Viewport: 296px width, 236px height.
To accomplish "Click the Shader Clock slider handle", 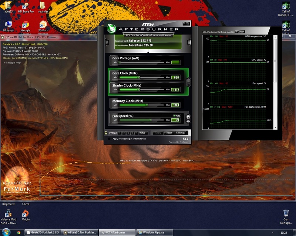I will pos(138,90).
